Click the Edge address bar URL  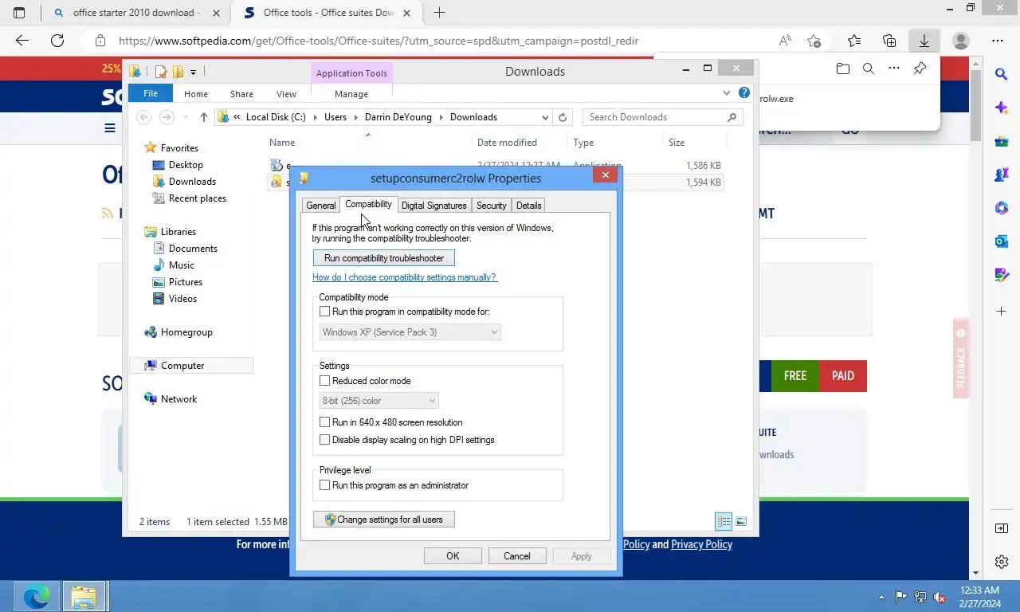pos(379,41)
